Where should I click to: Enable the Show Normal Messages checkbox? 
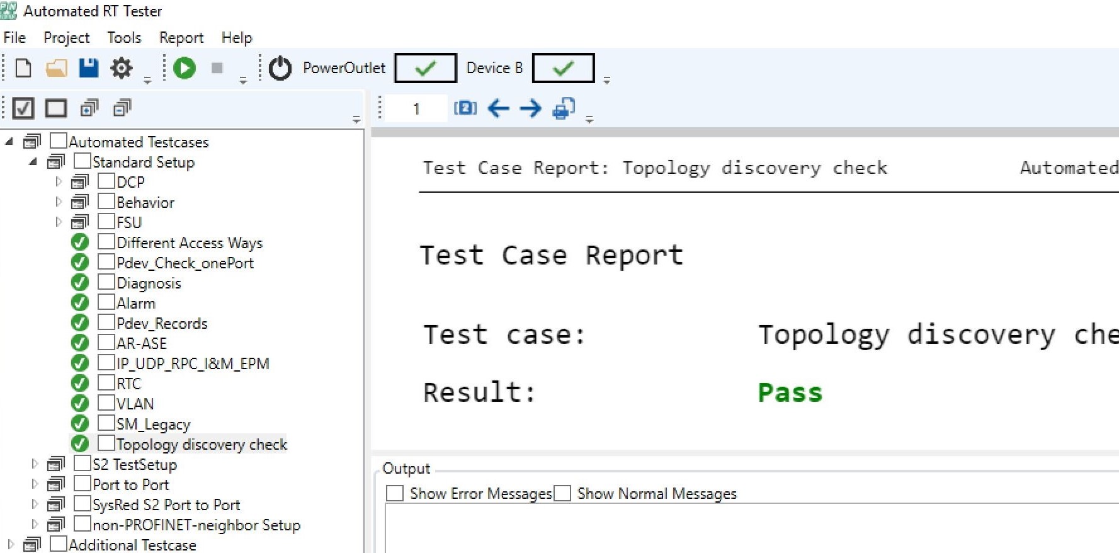562,493
